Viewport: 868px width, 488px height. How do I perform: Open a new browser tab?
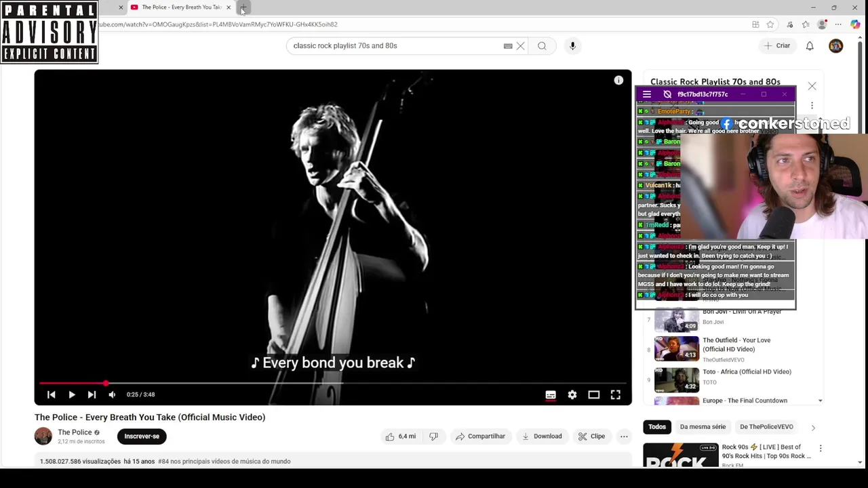pyautogui.click(x=243, y=7)
